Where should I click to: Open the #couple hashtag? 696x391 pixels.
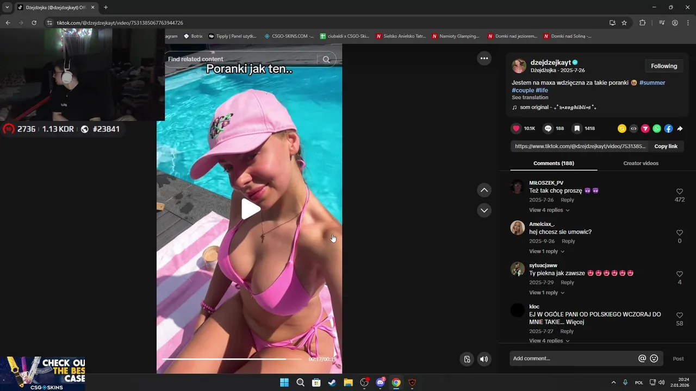click(523, 90)
